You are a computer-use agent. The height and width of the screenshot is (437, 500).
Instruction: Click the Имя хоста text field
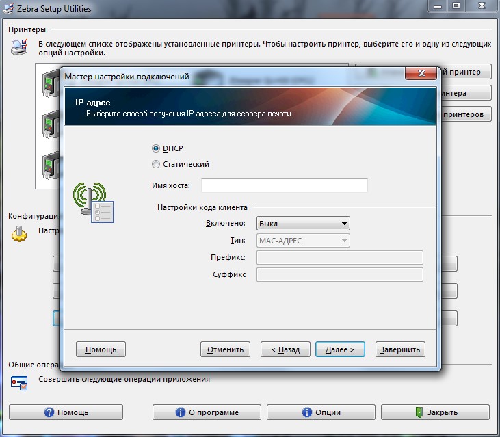coord(284,186)
